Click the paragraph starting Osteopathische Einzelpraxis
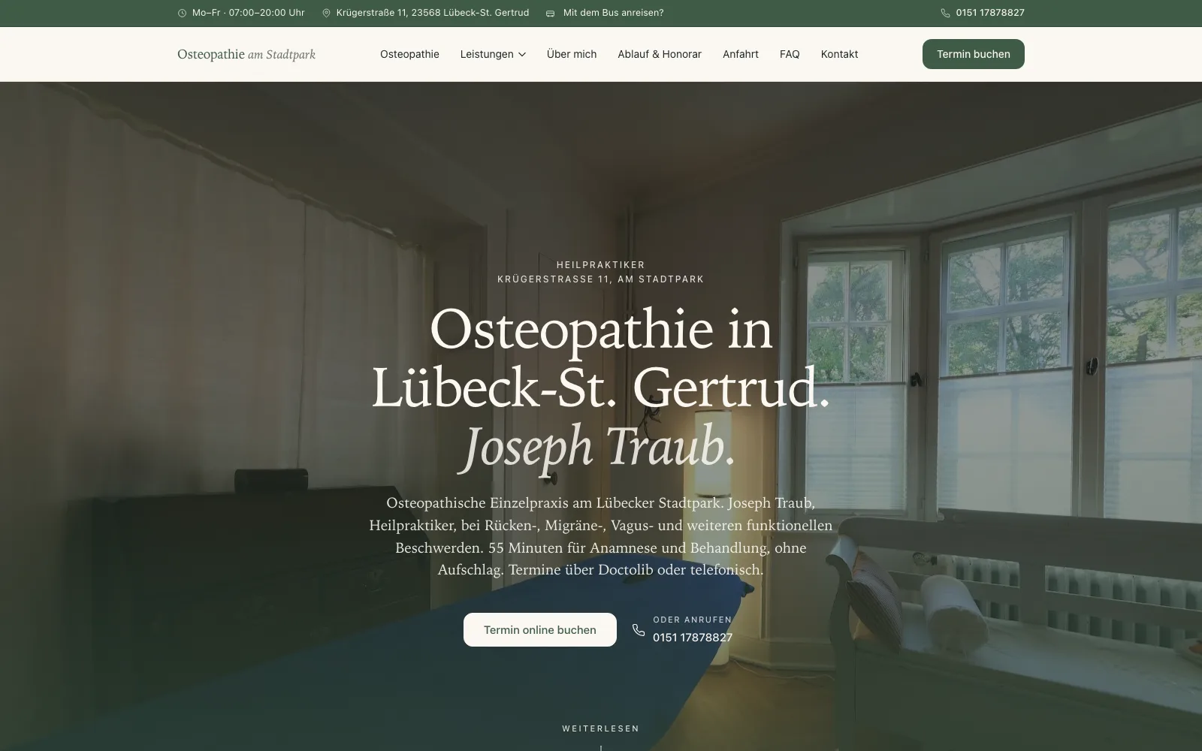Screen dimensions: 1202x751 (601, 536)
